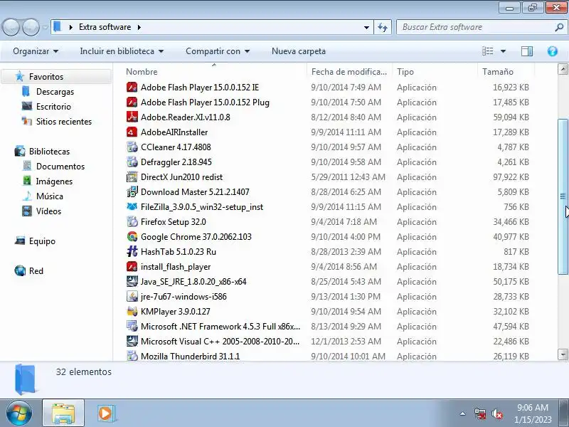Open Windows Explorer from the taskbar
The image size is (569, 427).
(x=63, y=413)
